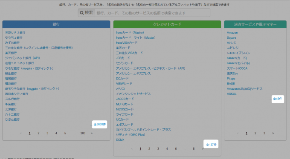Image resolution: width=290 pixels, height=159 pixels.
Task: Open じぶん銀行
Action: 12,119
